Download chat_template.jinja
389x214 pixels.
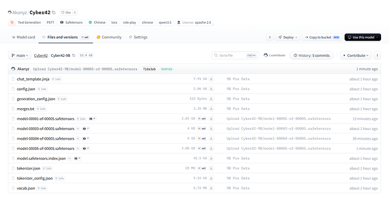(x=211, y=79)
